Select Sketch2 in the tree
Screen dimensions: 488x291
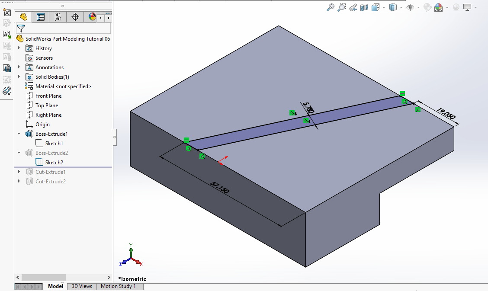click(x=54, y=162)
